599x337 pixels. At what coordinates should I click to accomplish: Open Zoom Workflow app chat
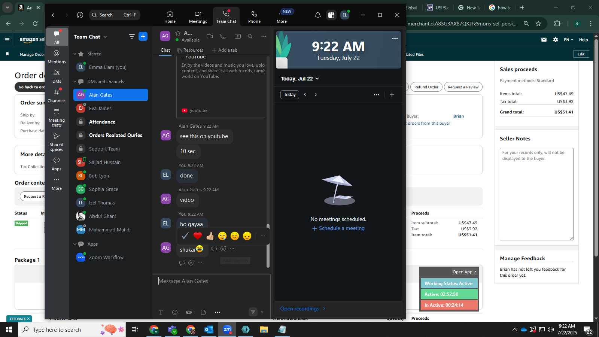point(110,257)
